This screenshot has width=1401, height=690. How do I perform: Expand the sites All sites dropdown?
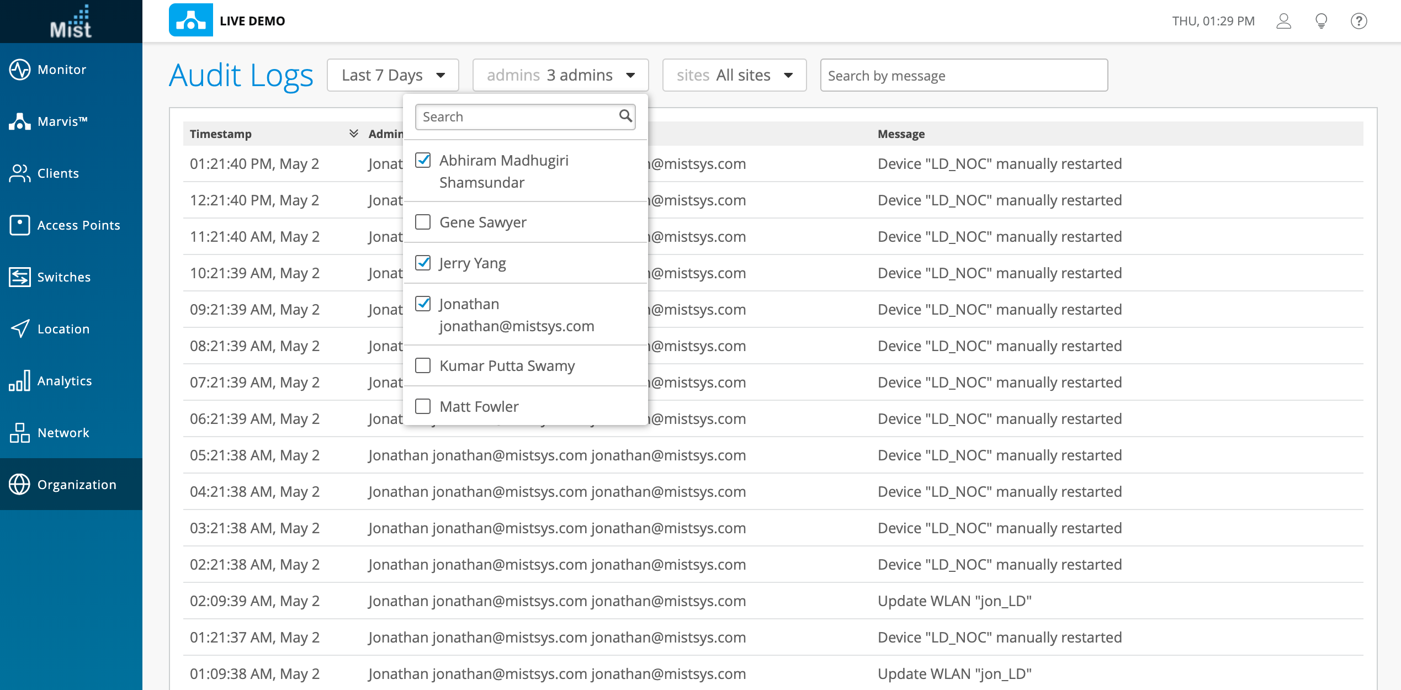click(734, 75)
